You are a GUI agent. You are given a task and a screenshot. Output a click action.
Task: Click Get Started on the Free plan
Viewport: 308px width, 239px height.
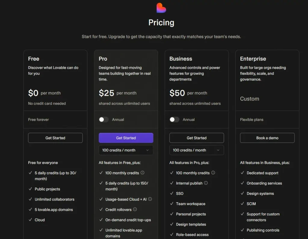55,138
